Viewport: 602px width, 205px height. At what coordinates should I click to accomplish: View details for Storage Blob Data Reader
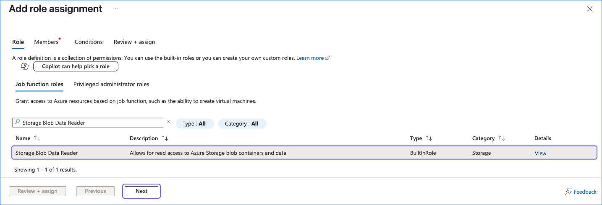540,153
